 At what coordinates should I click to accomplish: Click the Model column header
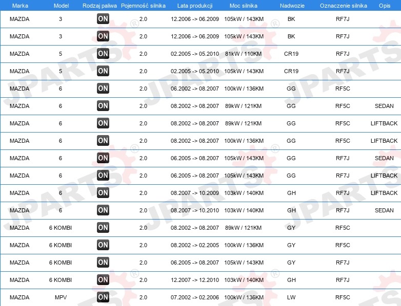coord(61,6)
